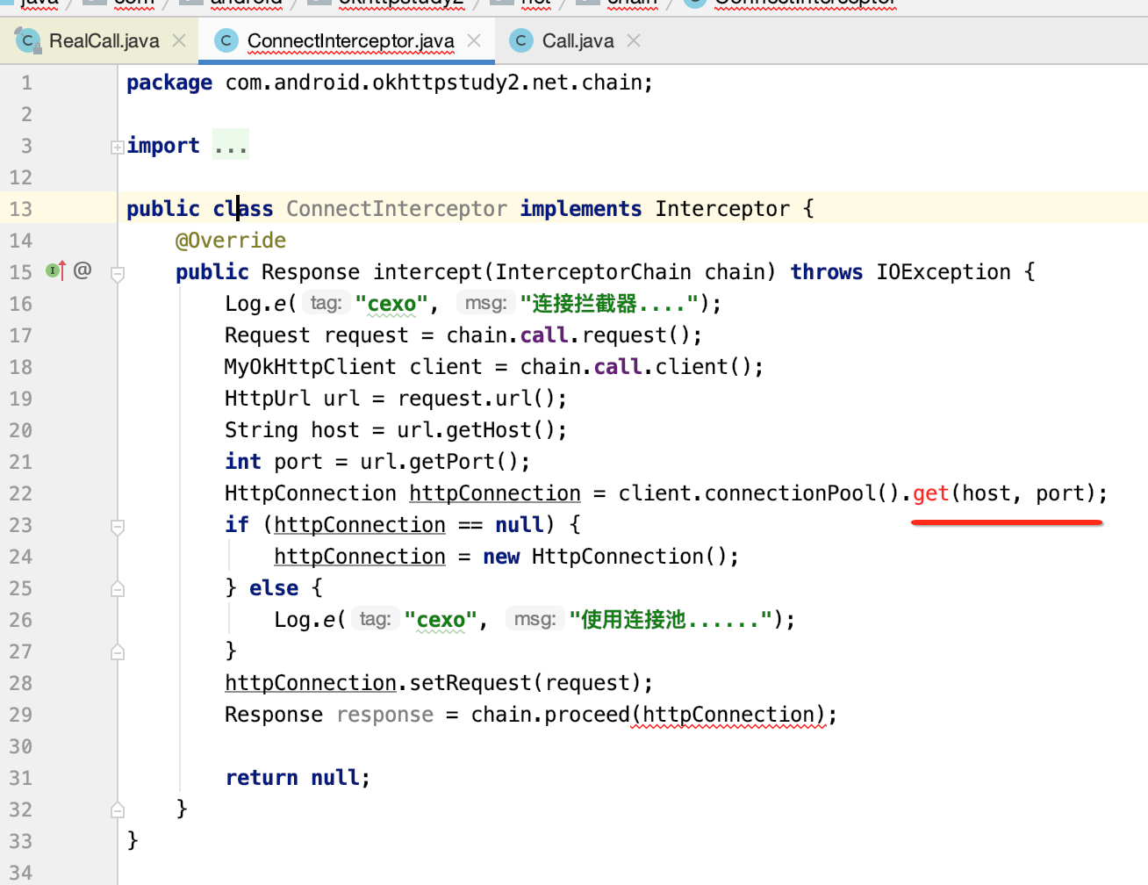Click the "连接拦截器...." string literal
This screenshot has height=885, width=1148.
(x=609, y=304)
